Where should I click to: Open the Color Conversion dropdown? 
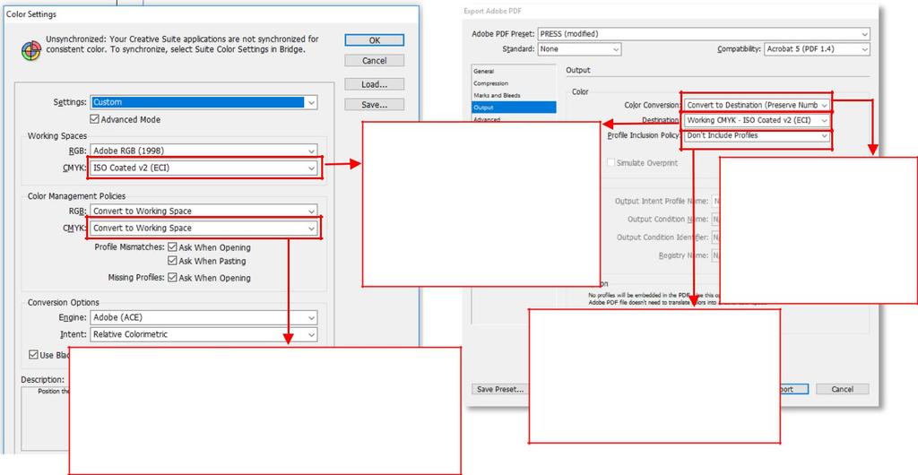tap(757, 105)
